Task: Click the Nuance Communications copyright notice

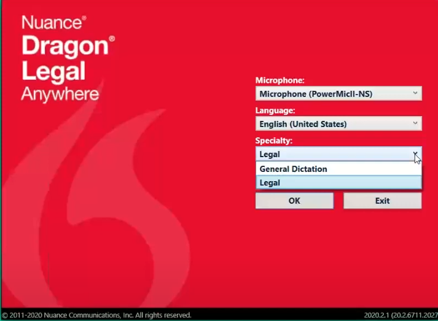Action: point(96,315)
